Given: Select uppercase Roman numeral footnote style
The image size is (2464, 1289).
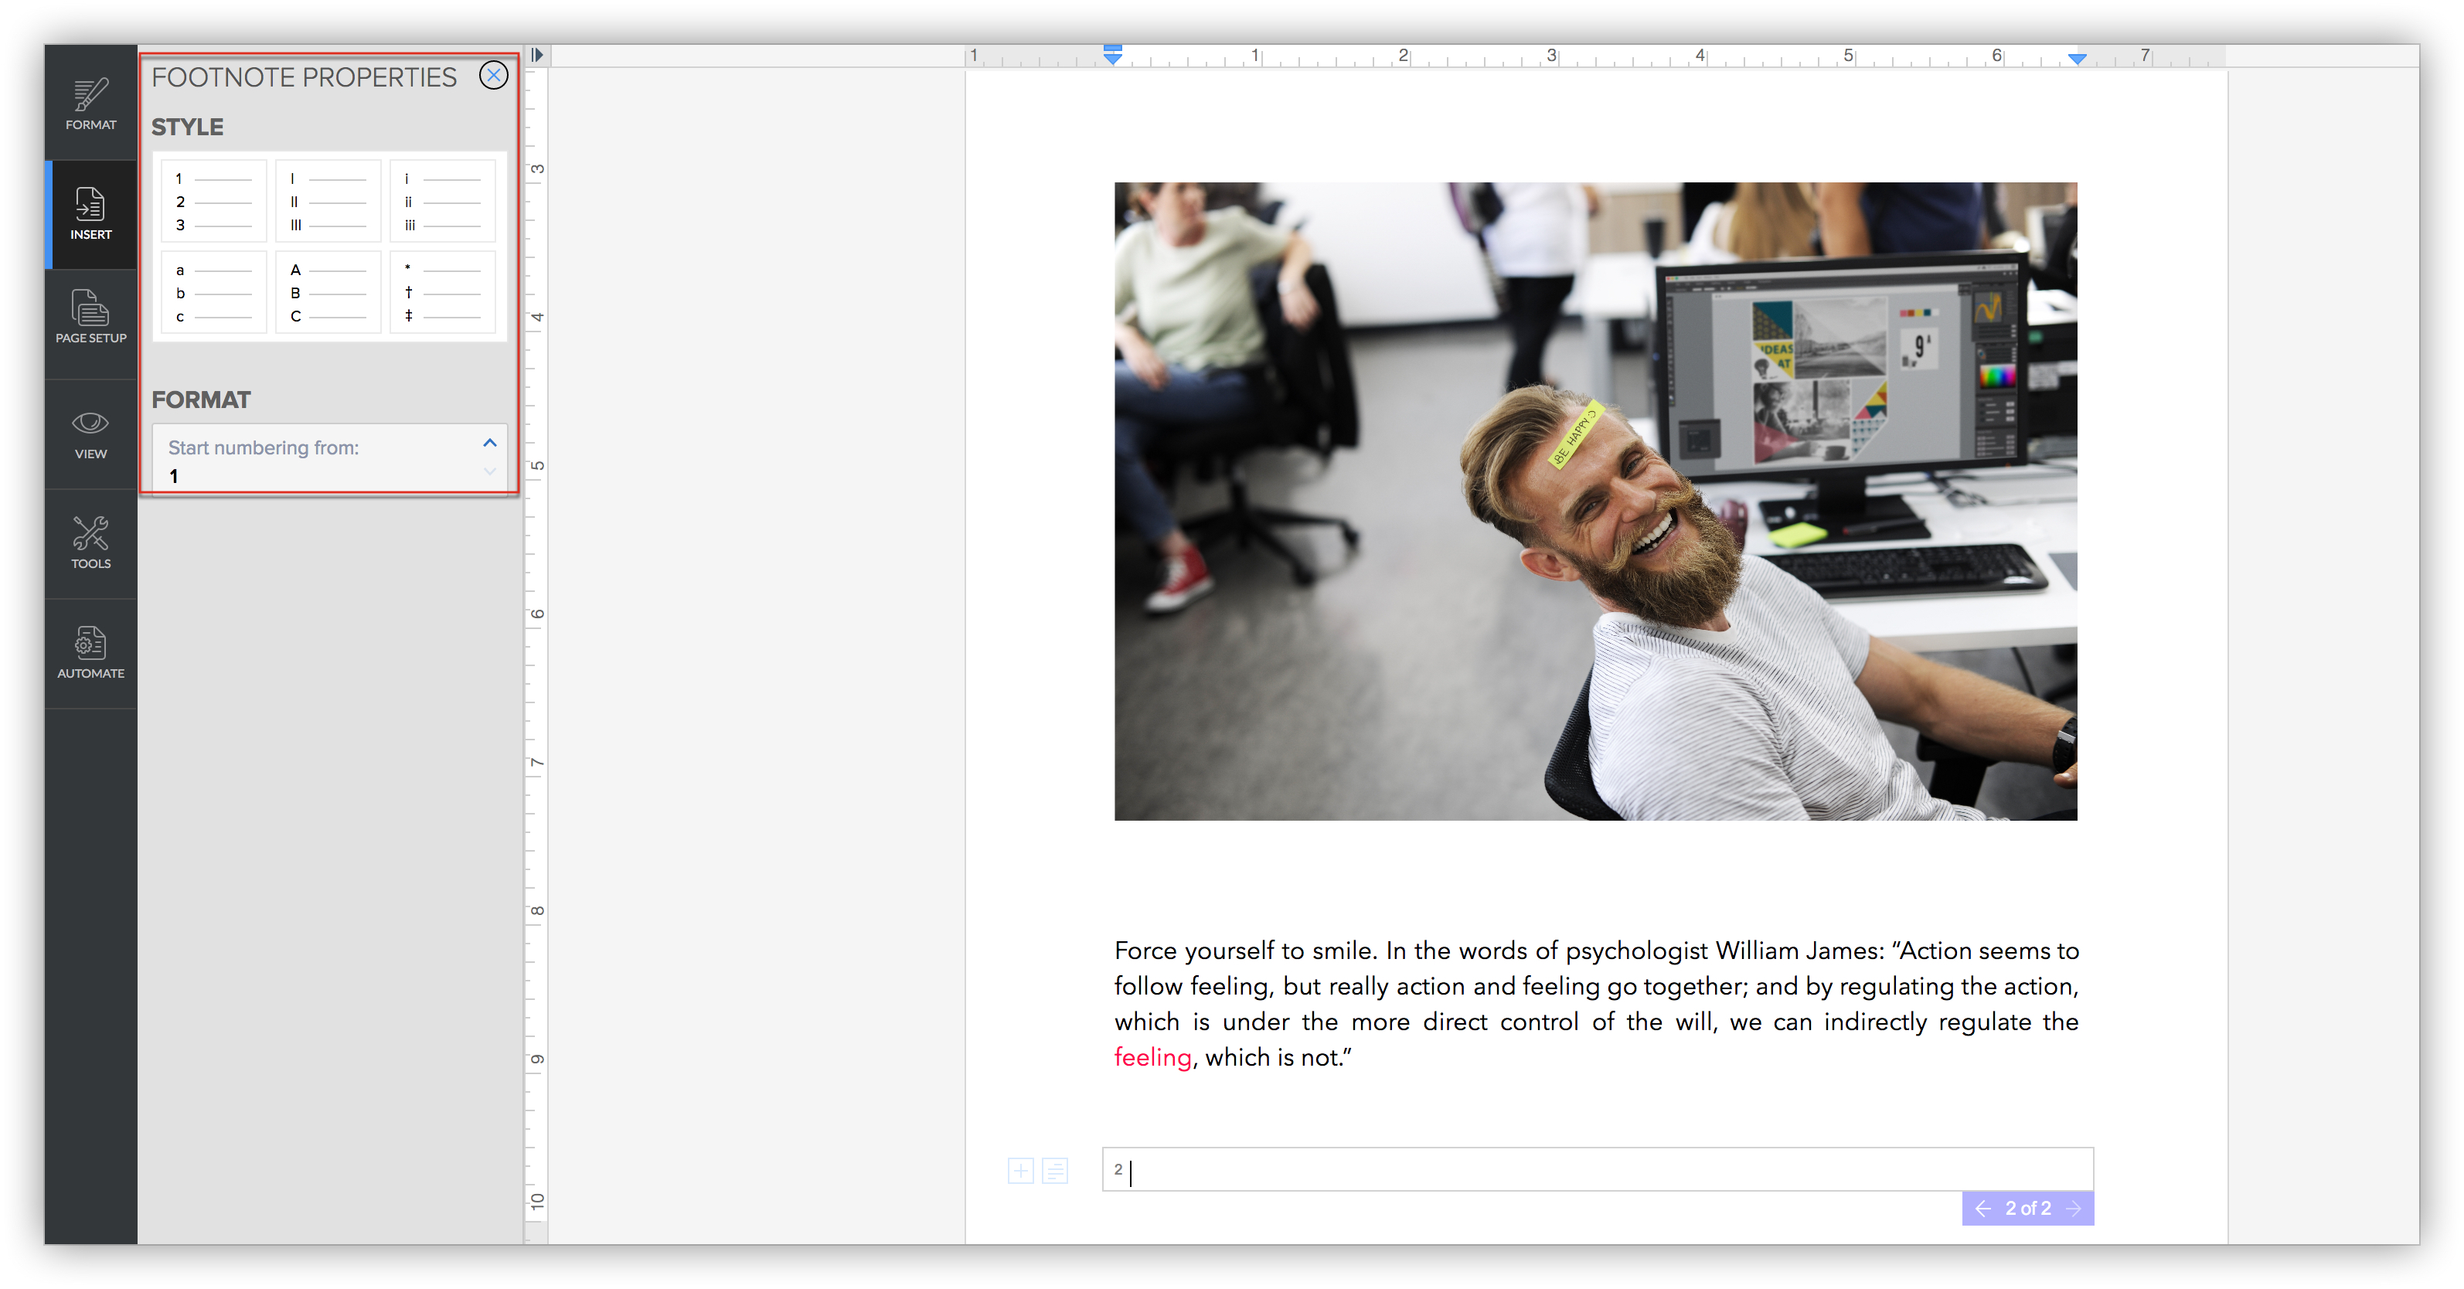Looking at the screenshot, I should tap(328, 201).
